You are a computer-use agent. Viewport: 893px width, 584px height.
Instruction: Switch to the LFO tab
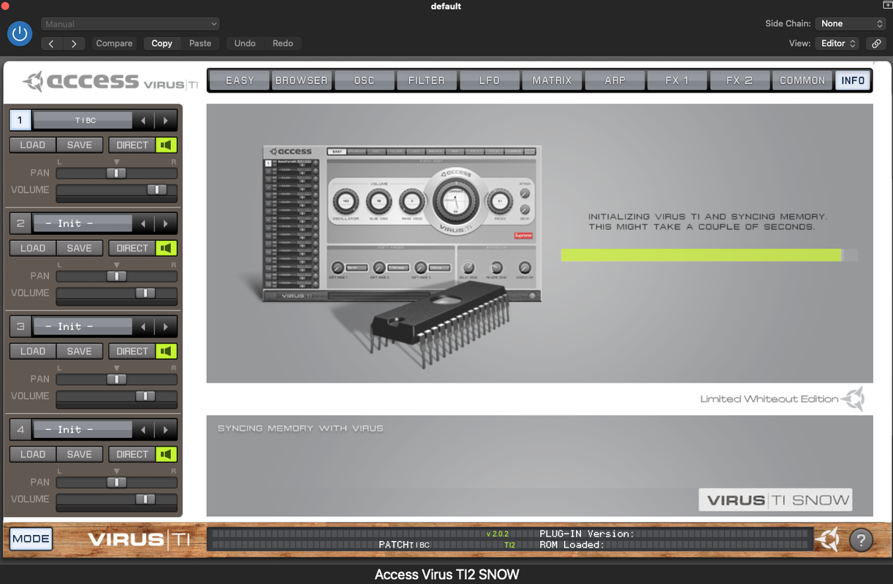(x=489, y=80)
